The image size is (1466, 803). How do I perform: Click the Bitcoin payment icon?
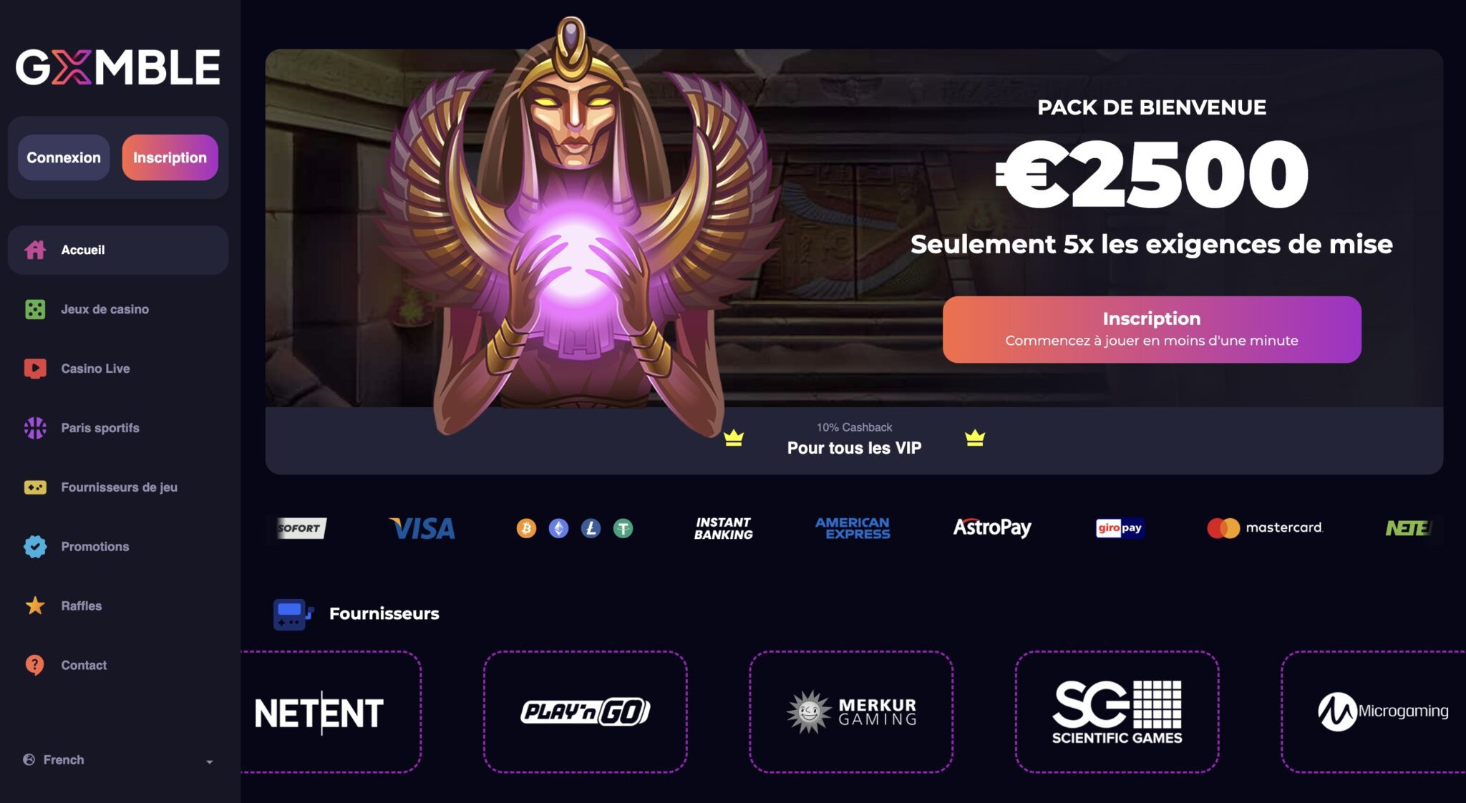(x=526, y=528)
